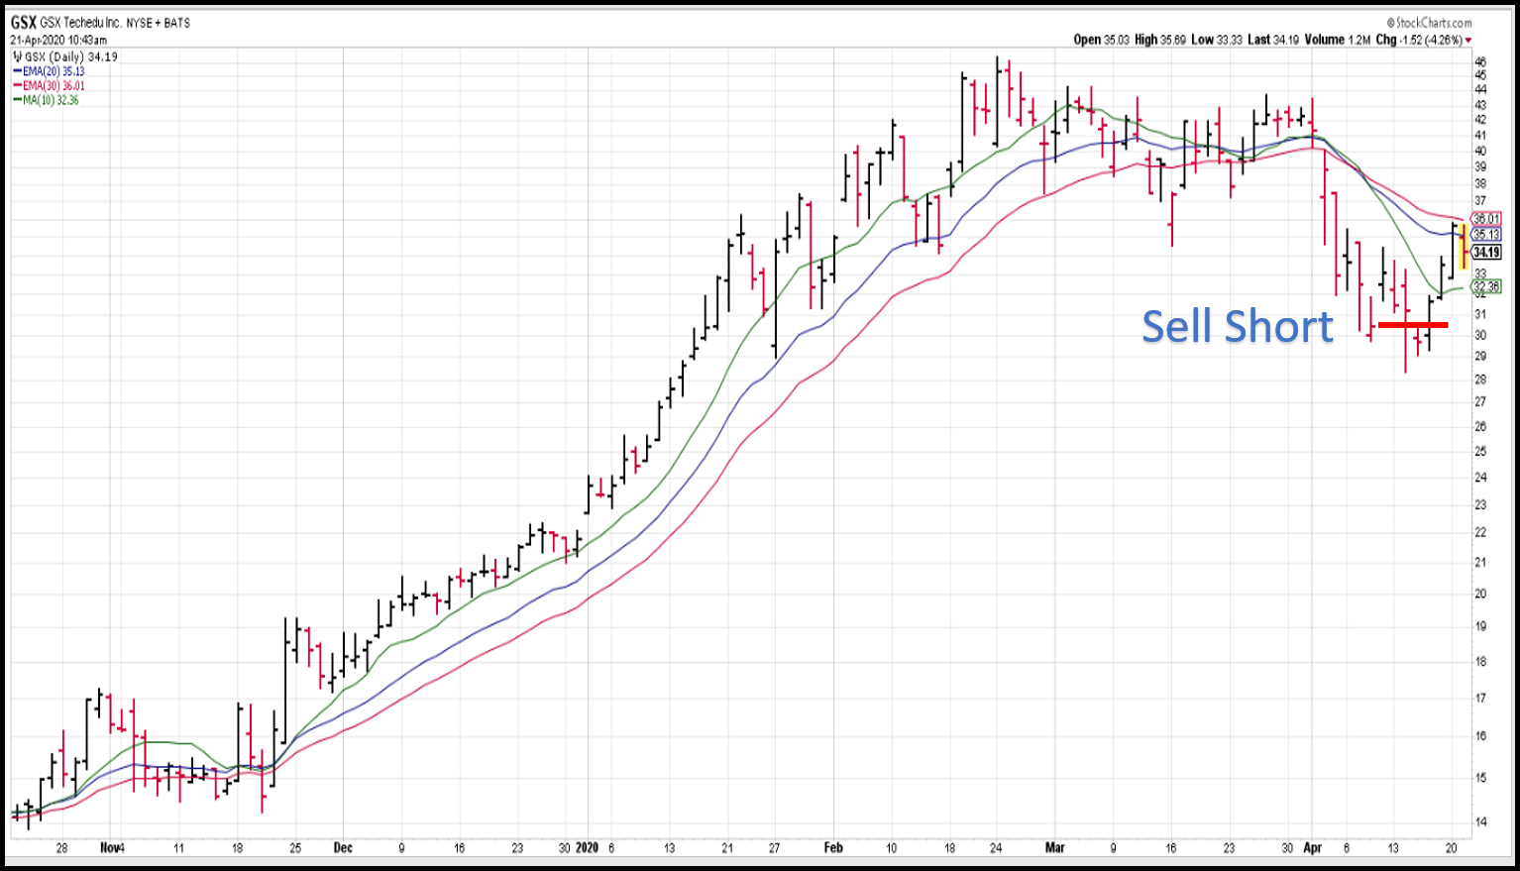Click the 'Volume 1.2M' value in header
Image resolution: width=1520 pixels, height=871 pixels.
click(x=1338, y=40)
